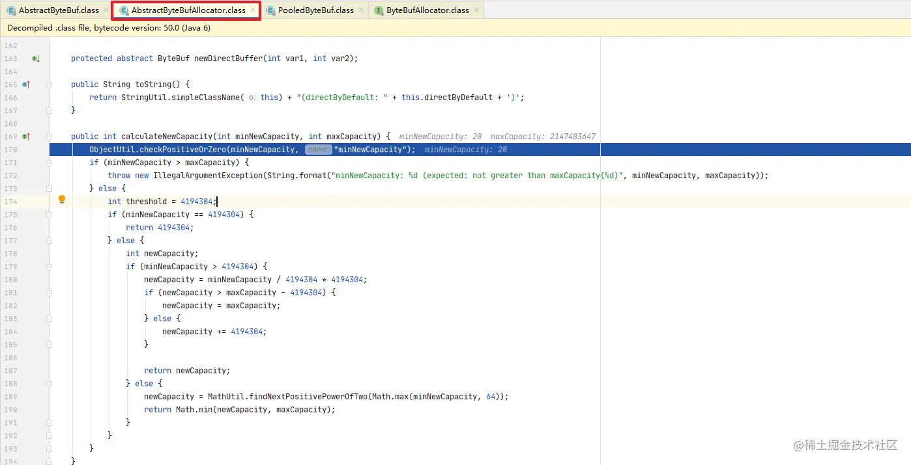The image size is (911, 465).
Task: Click the inline value 'minNewCapacity: 20' on line 170
Action: (x=466, y=150)
